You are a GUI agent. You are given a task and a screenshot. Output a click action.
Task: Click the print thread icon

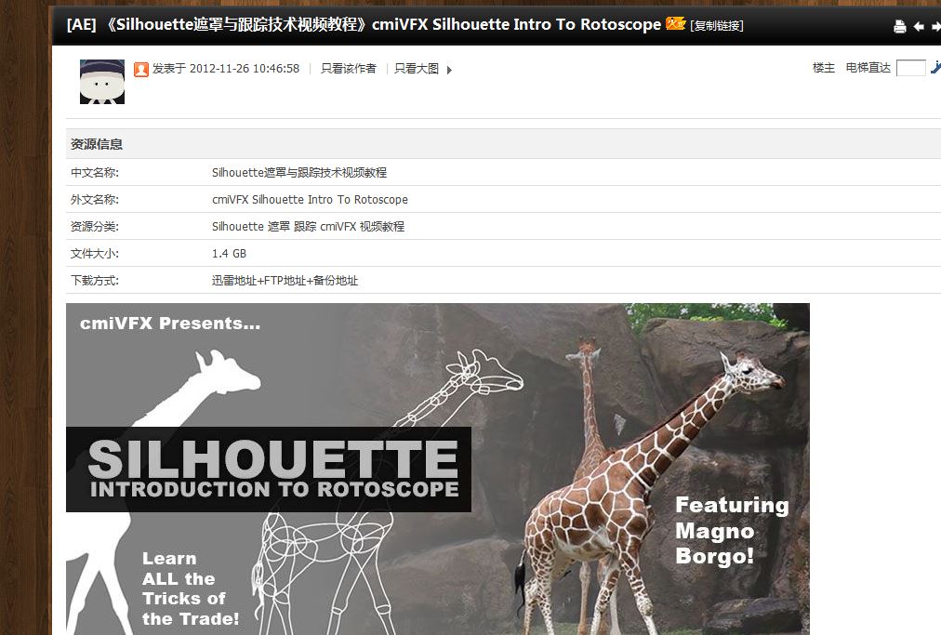pyautogui.click(x=899, y=26)
